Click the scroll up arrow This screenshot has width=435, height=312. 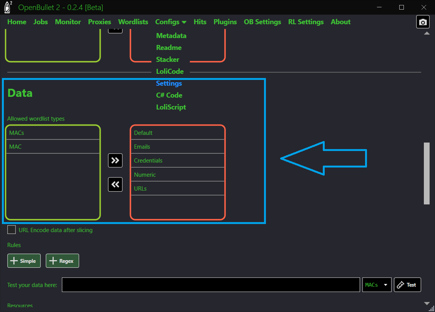[x=427, y=33]
